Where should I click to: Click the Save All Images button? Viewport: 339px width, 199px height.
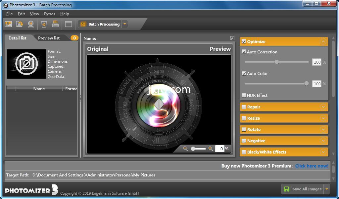(302, 189)
